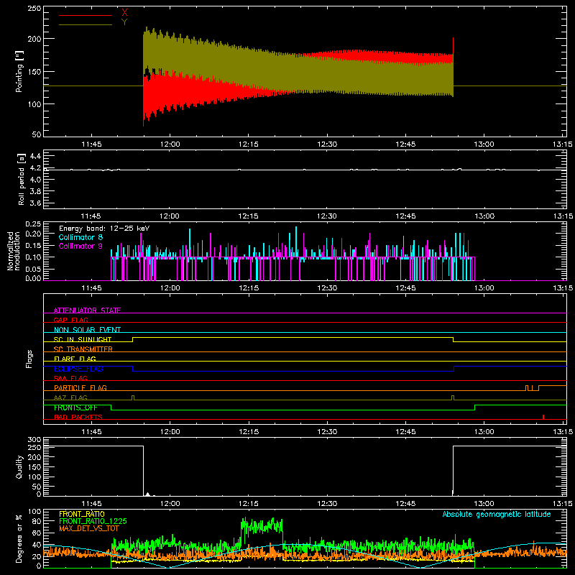Select the SC_IN_SUNLIGHT flag label

[83, 339]
